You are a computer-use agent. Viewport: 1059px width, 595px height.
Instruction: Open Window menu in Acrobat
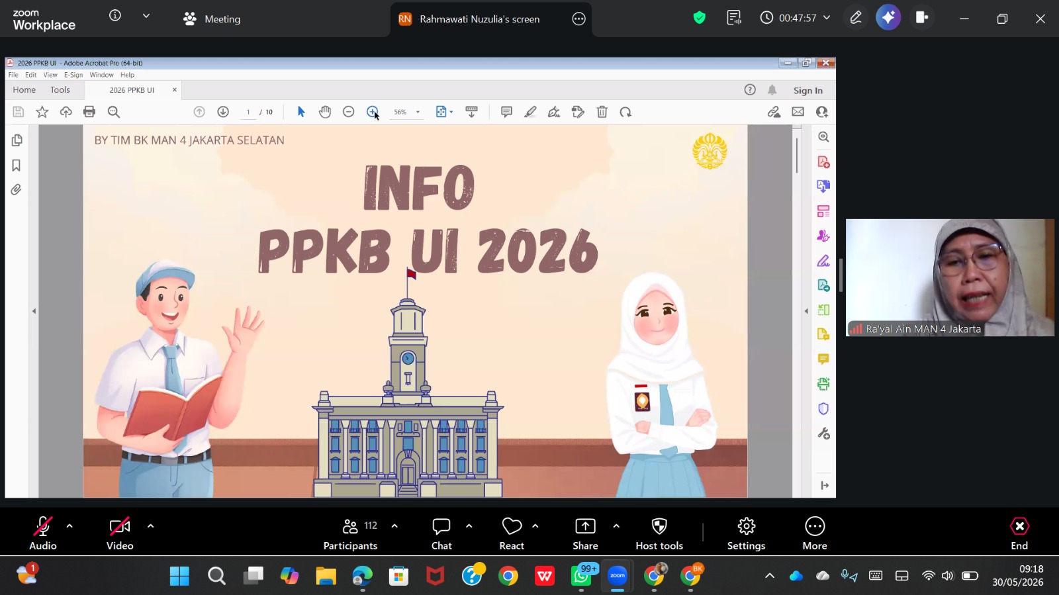(102, 75)
